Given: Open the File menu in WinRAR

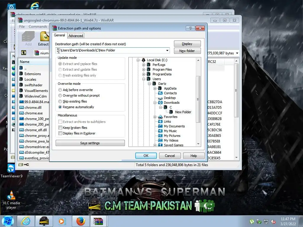Looking at the screenshot, I should point(22,26).
